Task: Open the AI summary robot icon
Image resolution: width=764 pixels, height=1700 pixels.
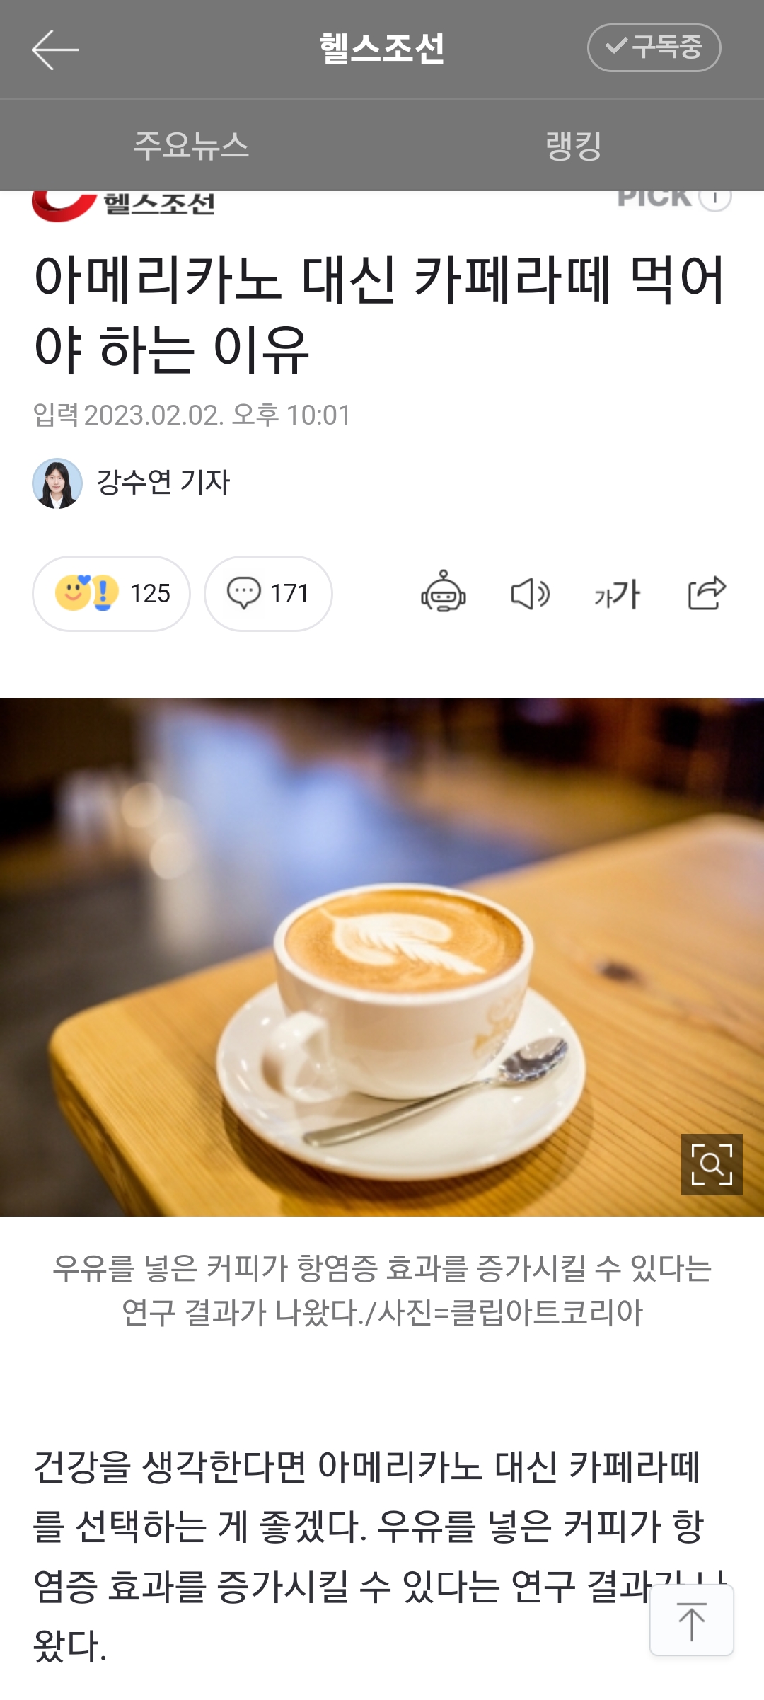Action: [444, 592]
